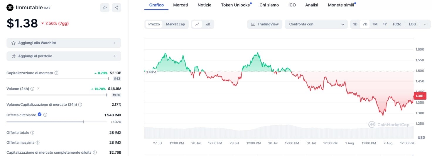This screenshot has width=432, height=156.
Task: Click the 1.381 current price label
Action: pyautogui.click(x=420, y=96)
